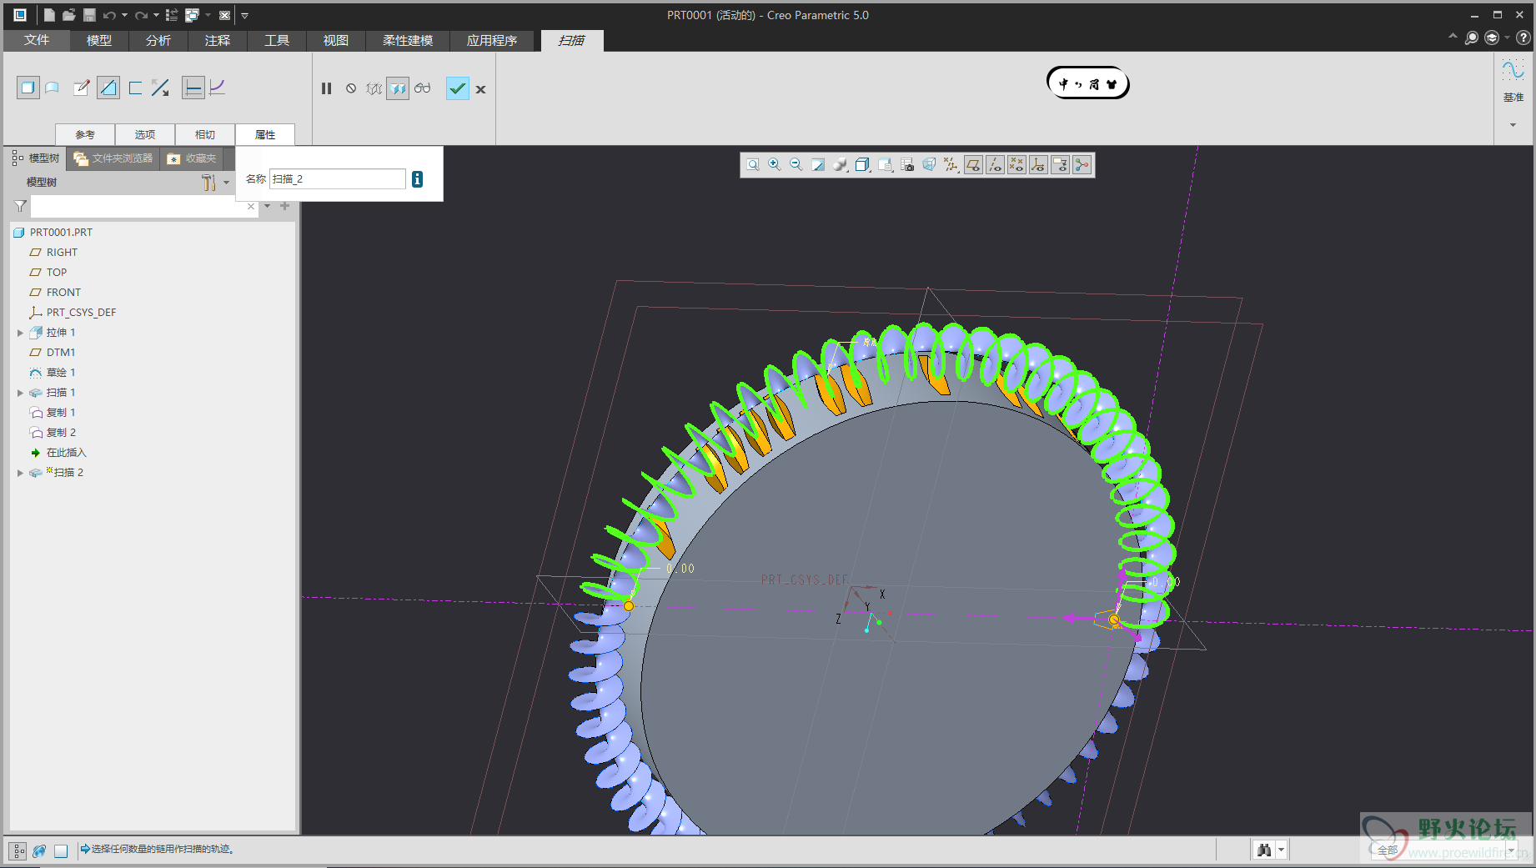This screenshot has height=868, width=1536.
Task: Open the display style shaded spheres dropdown
Action: coord(841,165)
